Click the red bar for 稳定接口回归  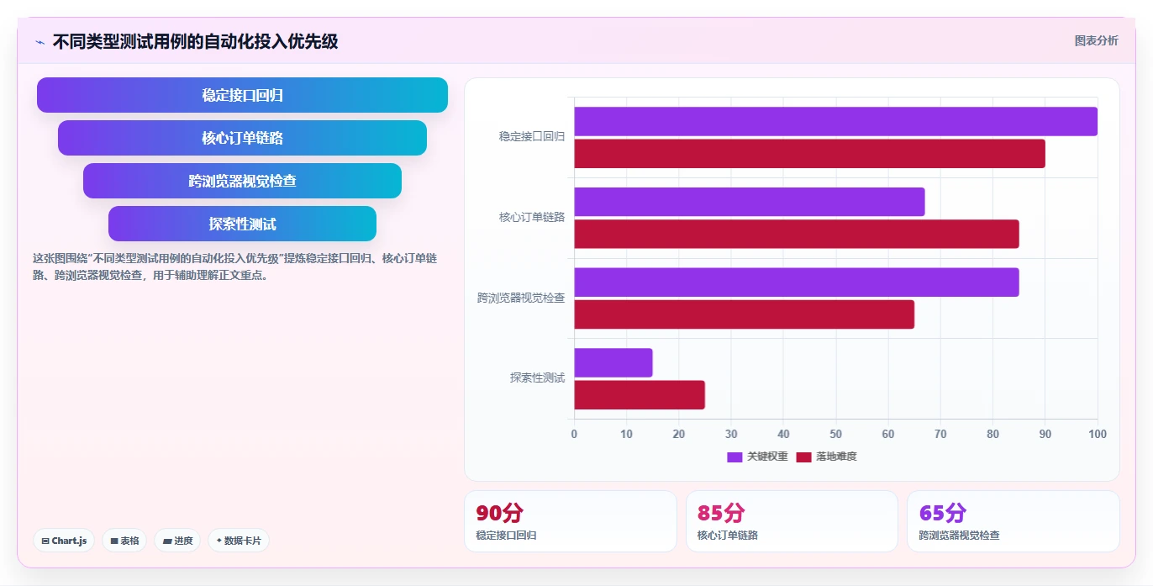809,154
